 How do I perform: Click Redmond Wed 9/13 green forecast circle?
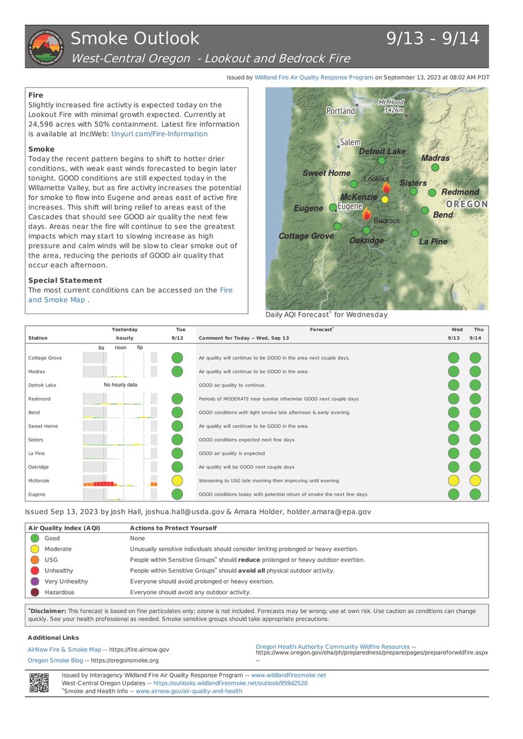coord(453,398)
